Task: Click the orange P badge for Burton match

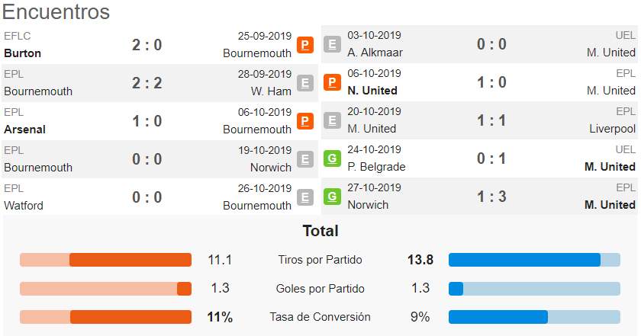Action: (x=305, y=45)
